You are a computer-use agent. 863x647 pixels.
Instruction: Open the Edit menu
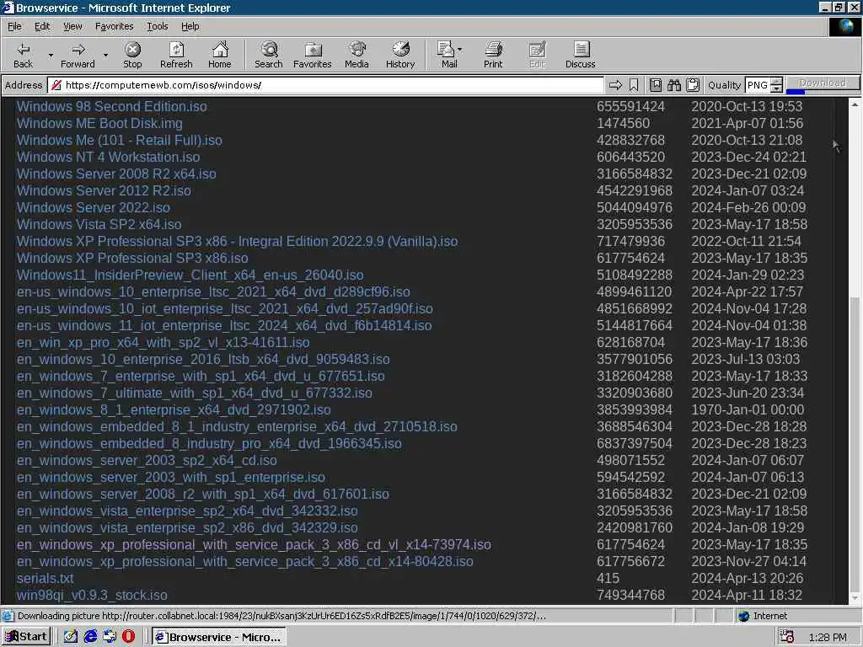coord(42,26)
